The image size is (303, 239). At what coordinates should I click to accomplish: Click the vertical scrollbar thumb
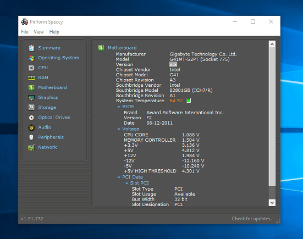272,117
